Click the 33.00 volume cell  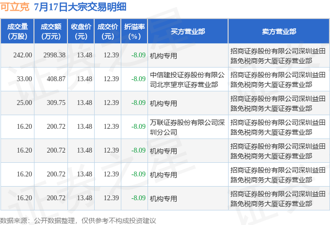point(24,79)
